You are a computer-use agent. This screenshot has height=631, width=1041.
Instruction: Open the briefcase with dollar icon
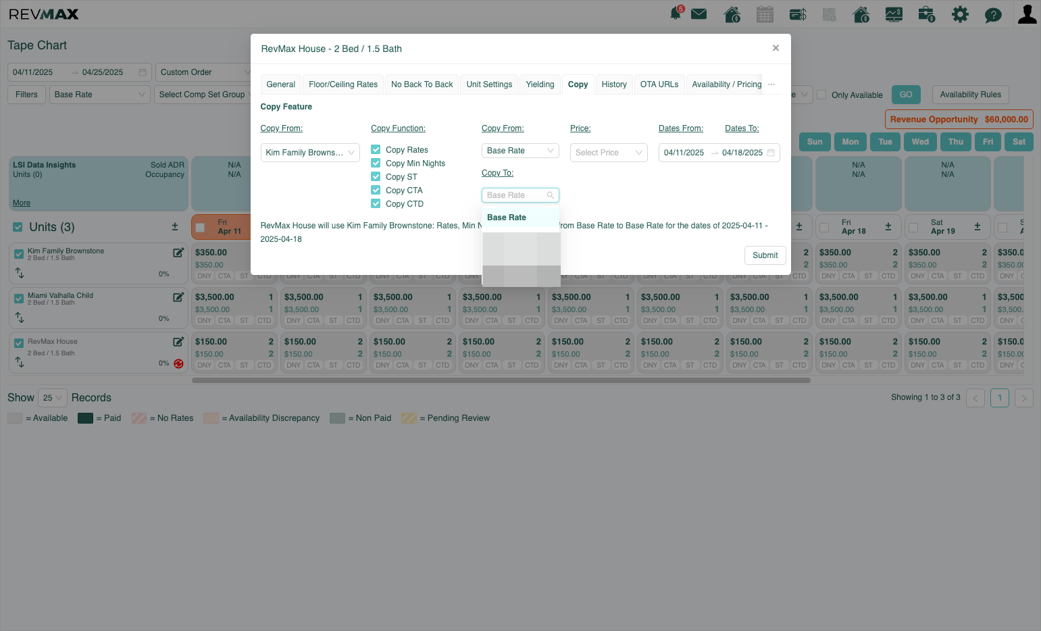(x=927, y=14)
